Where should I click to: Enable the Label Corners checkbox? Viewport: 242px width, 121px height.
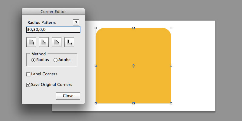(28, 74)
